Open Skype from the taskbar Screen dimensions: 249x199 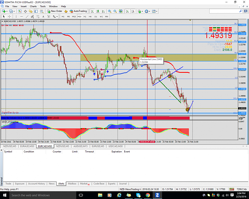[138, 195]
